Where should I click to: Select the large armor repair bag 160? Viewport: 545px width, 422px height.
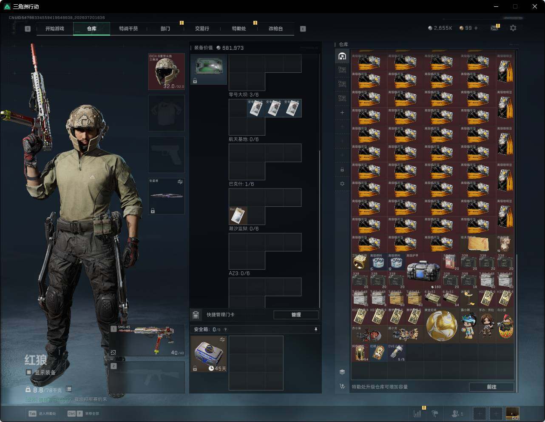pyautogui.click(x=424, y=271)
